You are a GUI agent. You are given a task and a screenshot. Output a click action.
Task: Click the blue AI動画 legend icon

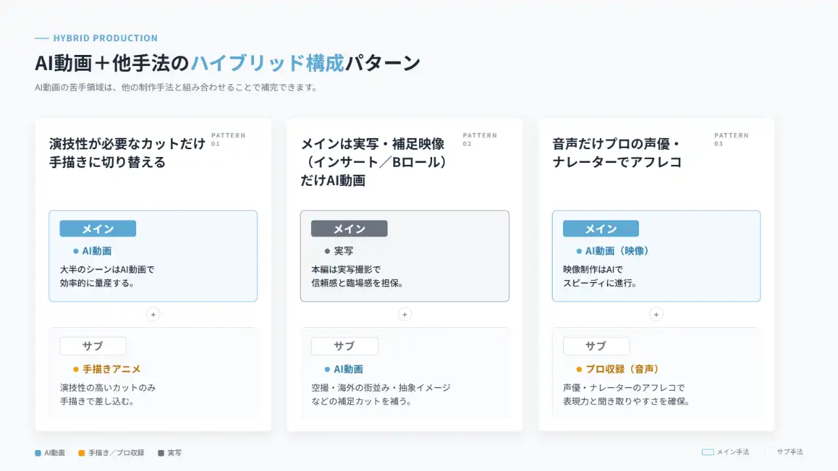[x=37, y=452]
